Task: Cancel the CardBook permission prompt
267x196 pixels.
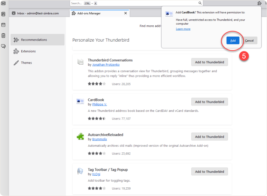Action: click(249, 41)
